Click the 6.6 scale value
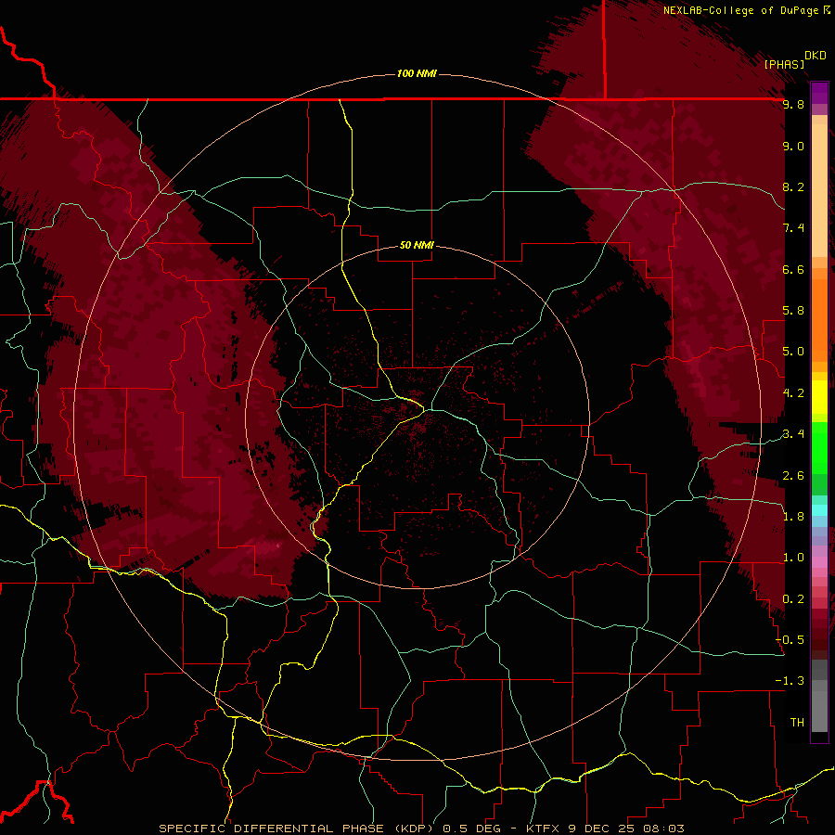This screenshot has width=835, height=835. click(793, 269)
